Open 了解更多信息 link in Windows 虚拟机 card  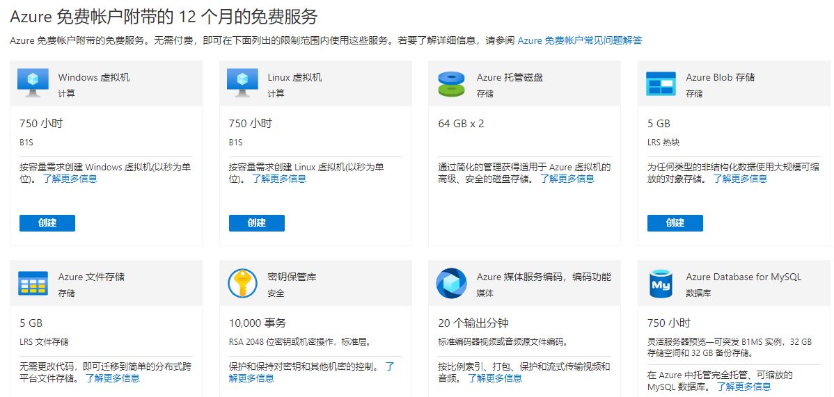(70, 179)
